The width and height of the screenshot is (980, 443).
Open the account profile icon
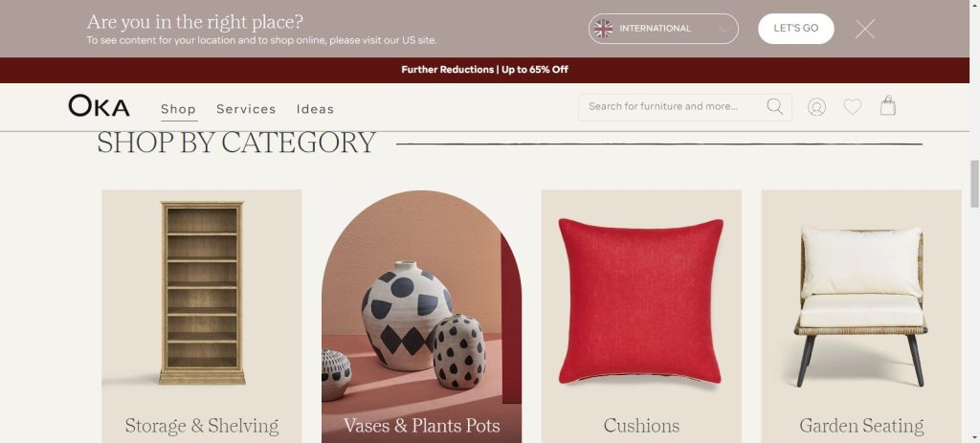[816, 107]
